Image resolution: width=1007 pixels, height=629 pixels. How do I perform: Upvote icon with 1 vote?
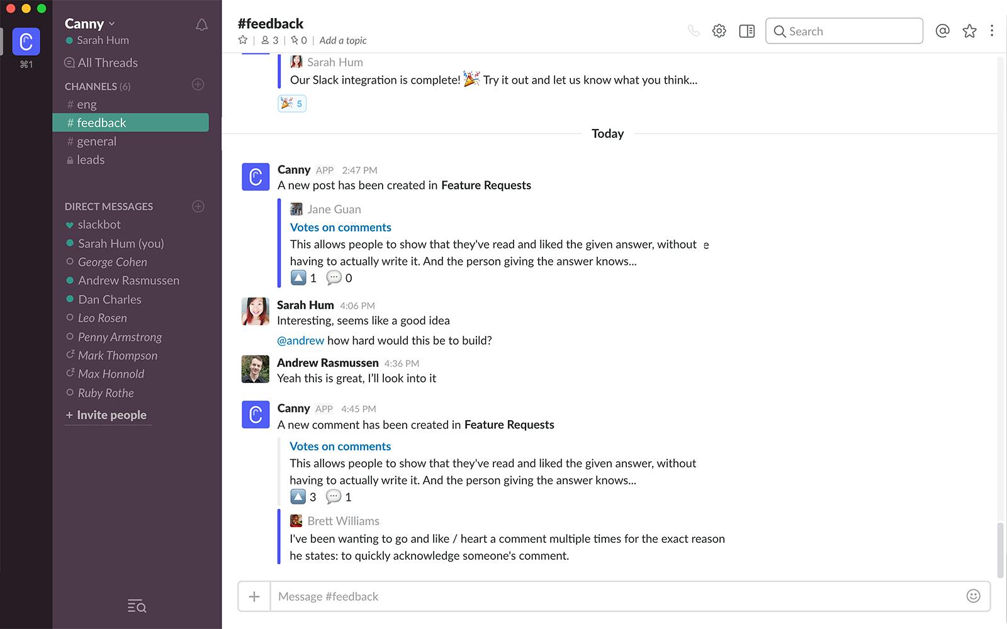click(298, 277)
